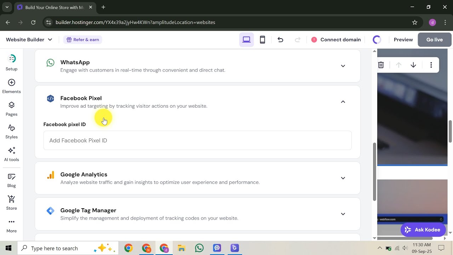Move section down with arrow icon

click(x=413, y=65)
